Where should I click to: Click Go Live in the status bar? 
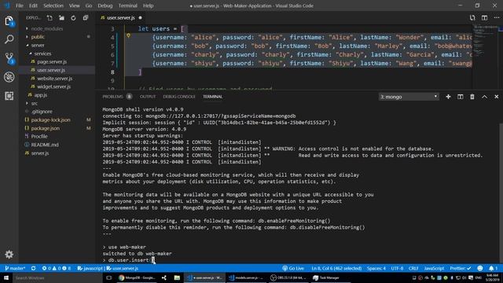(x=293, y=268)
